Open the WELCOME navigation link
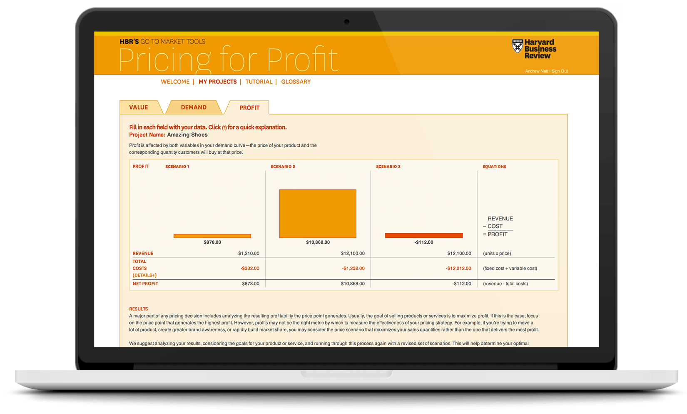The image size is (687, 414). pos(175,82)
